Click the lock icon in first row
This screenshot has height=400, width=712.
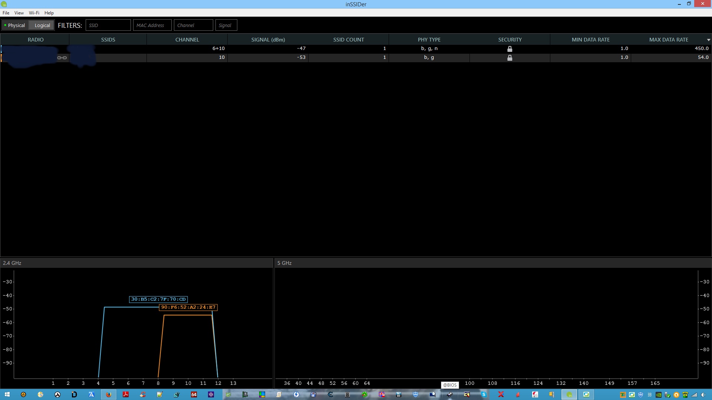click(510, 49)
